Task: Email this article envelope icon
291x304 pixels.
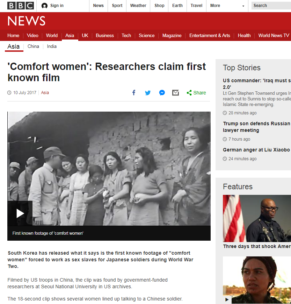Action: click(x=175, y=93)
